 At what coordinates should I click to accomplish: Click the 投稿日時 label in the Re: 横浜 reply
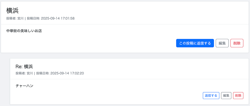pos(42,73)
